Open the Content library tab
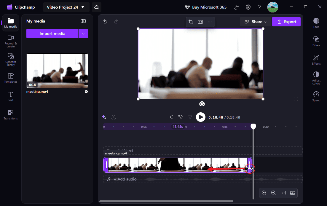 click(11, 60)
